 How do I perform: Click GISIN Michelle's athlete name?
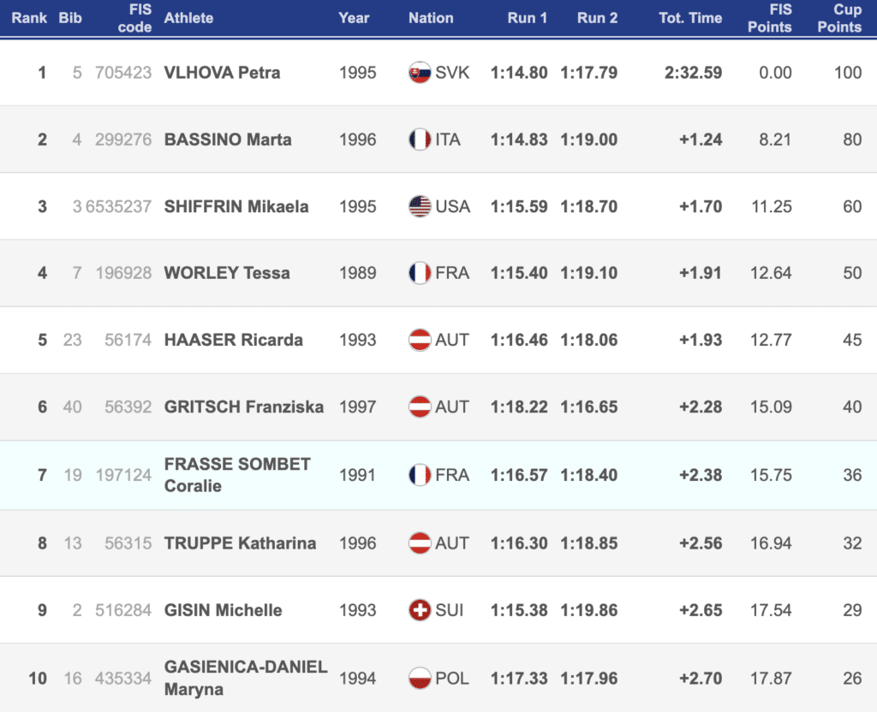click(x=223, y=610)
